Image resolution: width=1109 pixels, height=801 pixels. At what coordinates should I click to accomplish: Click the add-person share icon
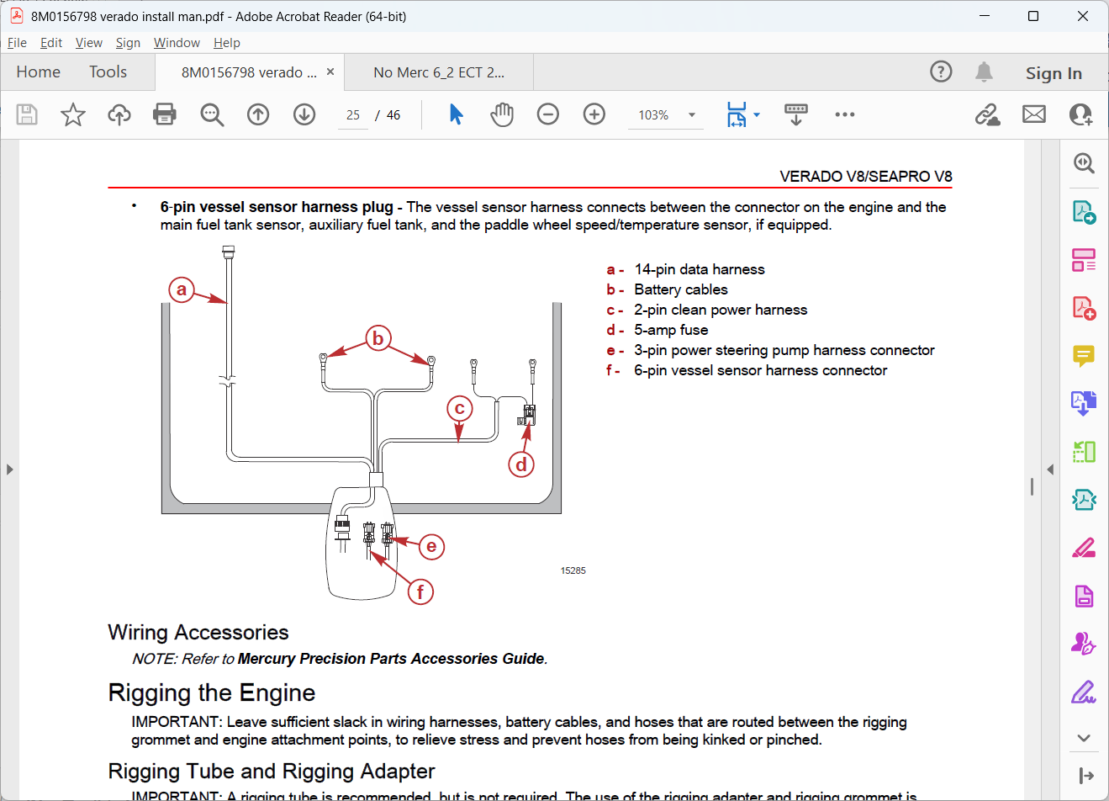1080,114
